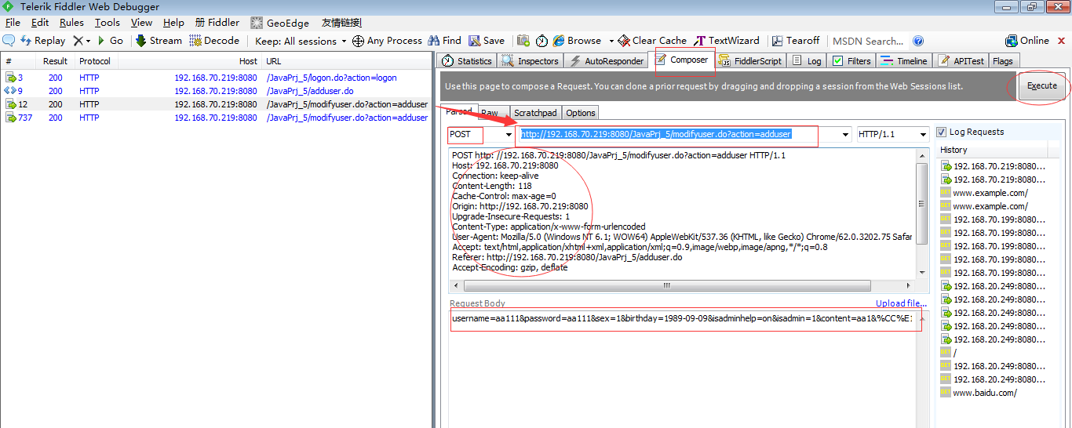Expand the HTTP/1.1 version dropdown

(x=921, y=135)
